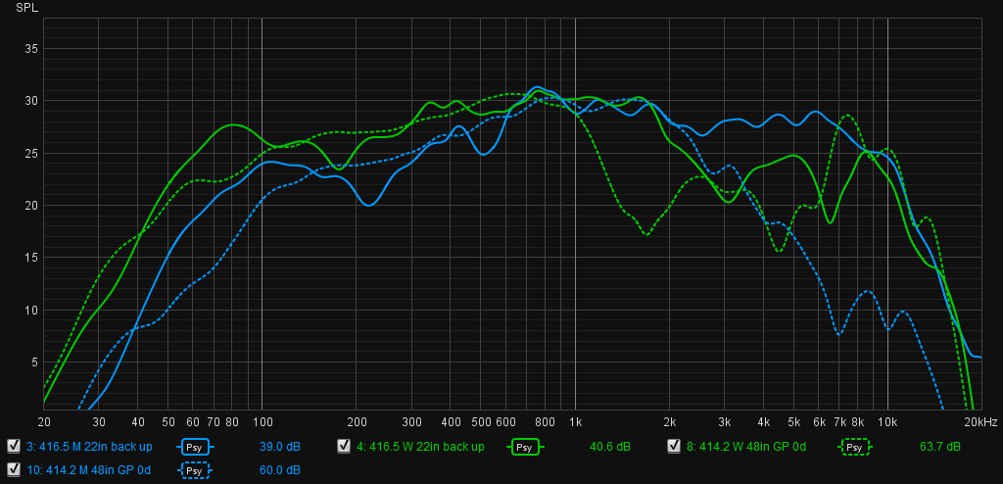Image resolution: width=1003 pixels, height=484 pixels.
Task: Click the 1k frequency axis label
Action: click(x=575, y=422)
